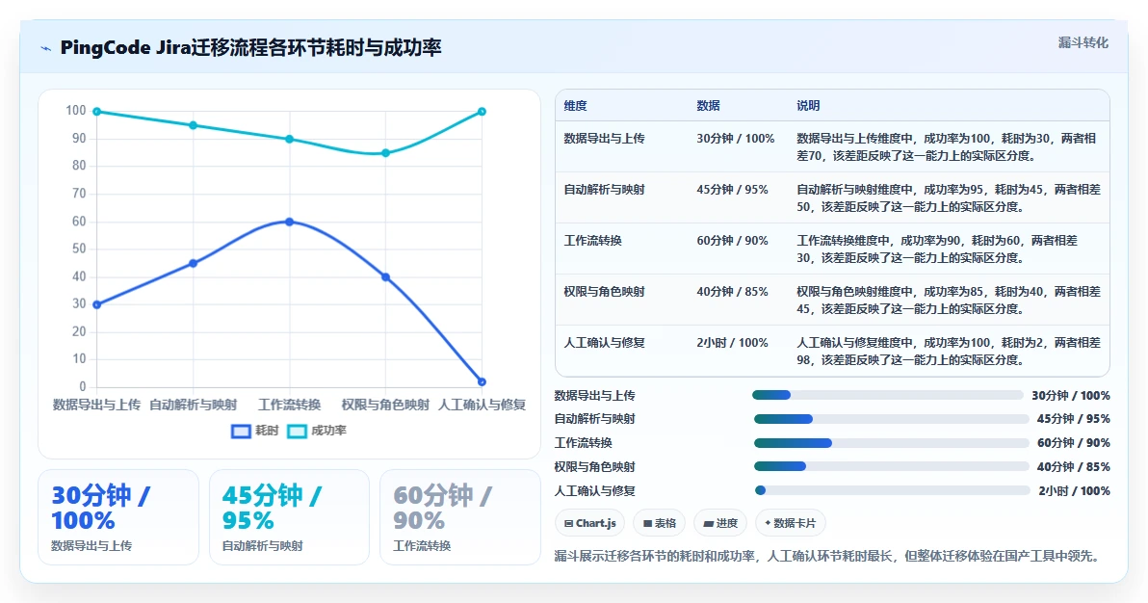The image size is (1148, 603).
Task: Click the 耗时 point at 自动解析与映射 (45)
Action: click(194, 263)
